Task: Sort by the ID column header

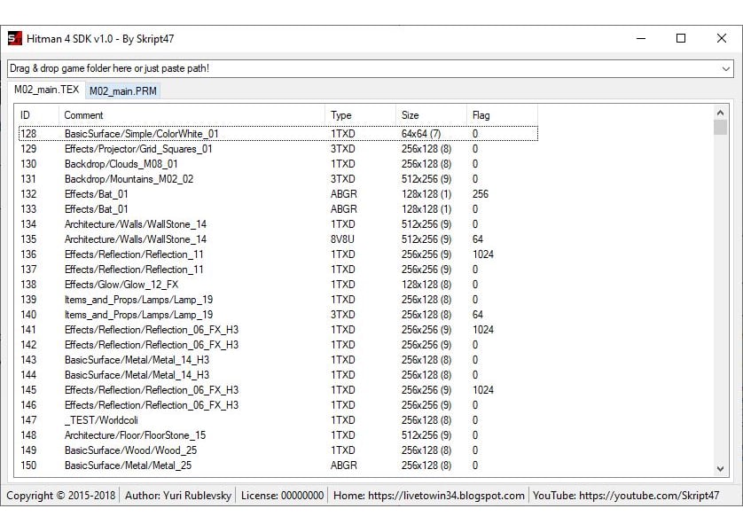Action: pyautogui.click(x=38, y=115)
